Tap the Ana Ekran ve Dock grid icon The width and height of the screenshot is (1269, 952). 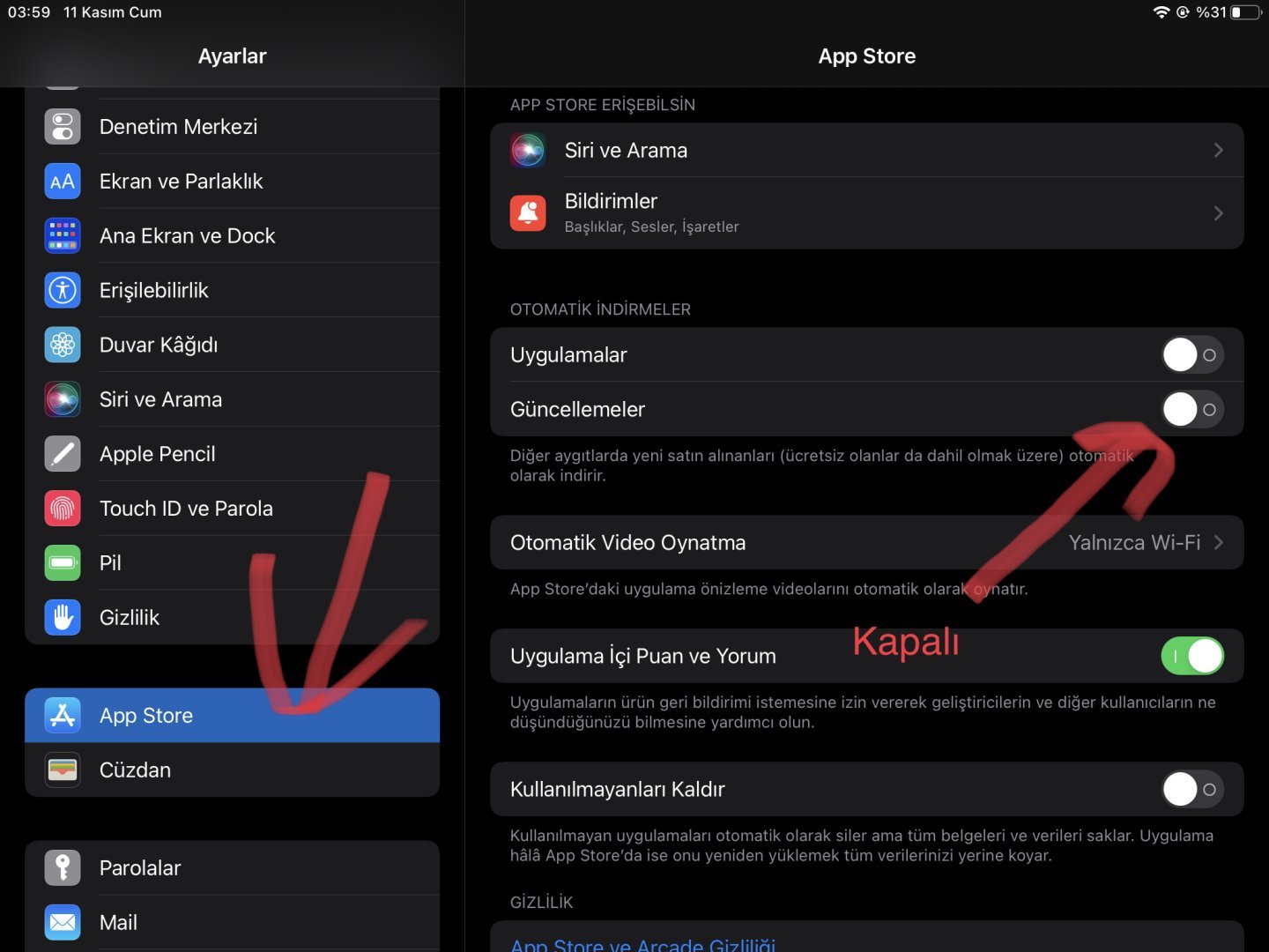pos(63,236)
